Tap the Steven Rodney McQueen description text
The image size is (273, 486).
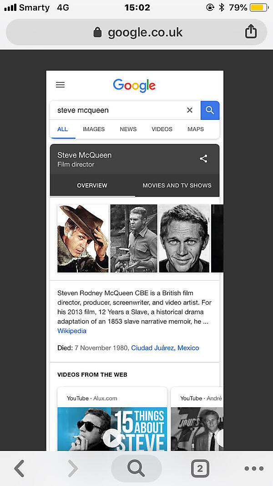click(134, 307)
